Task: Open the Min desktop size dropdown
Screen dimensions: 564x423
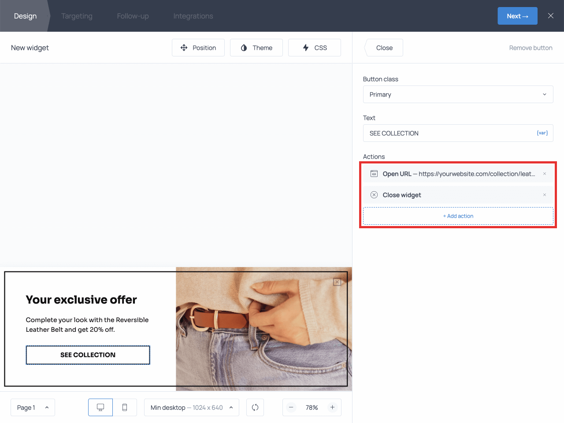Action: [191, 408]
